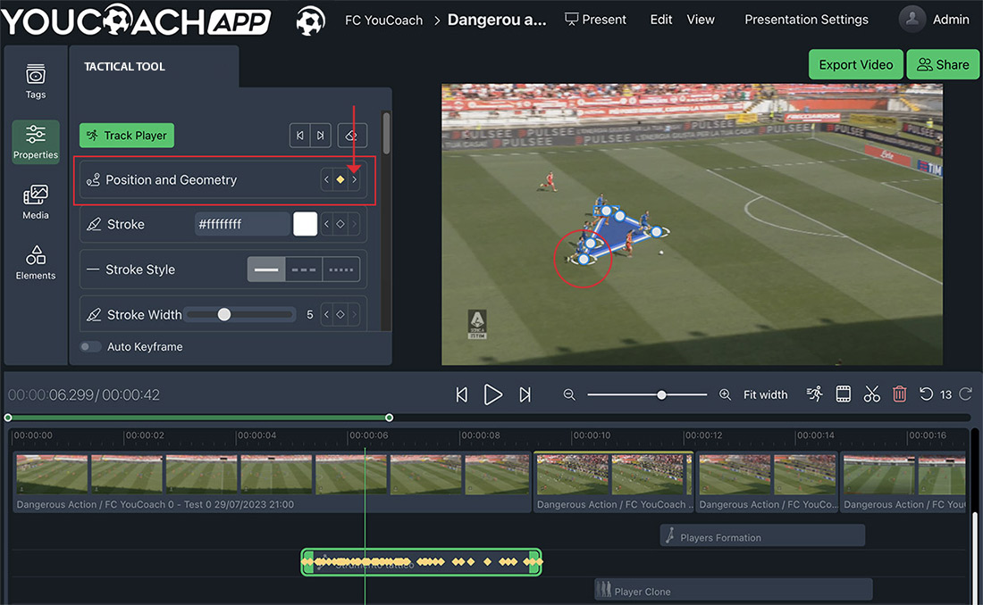
Task: Select dashed stroke style
Action: click(x=304, y=269)
